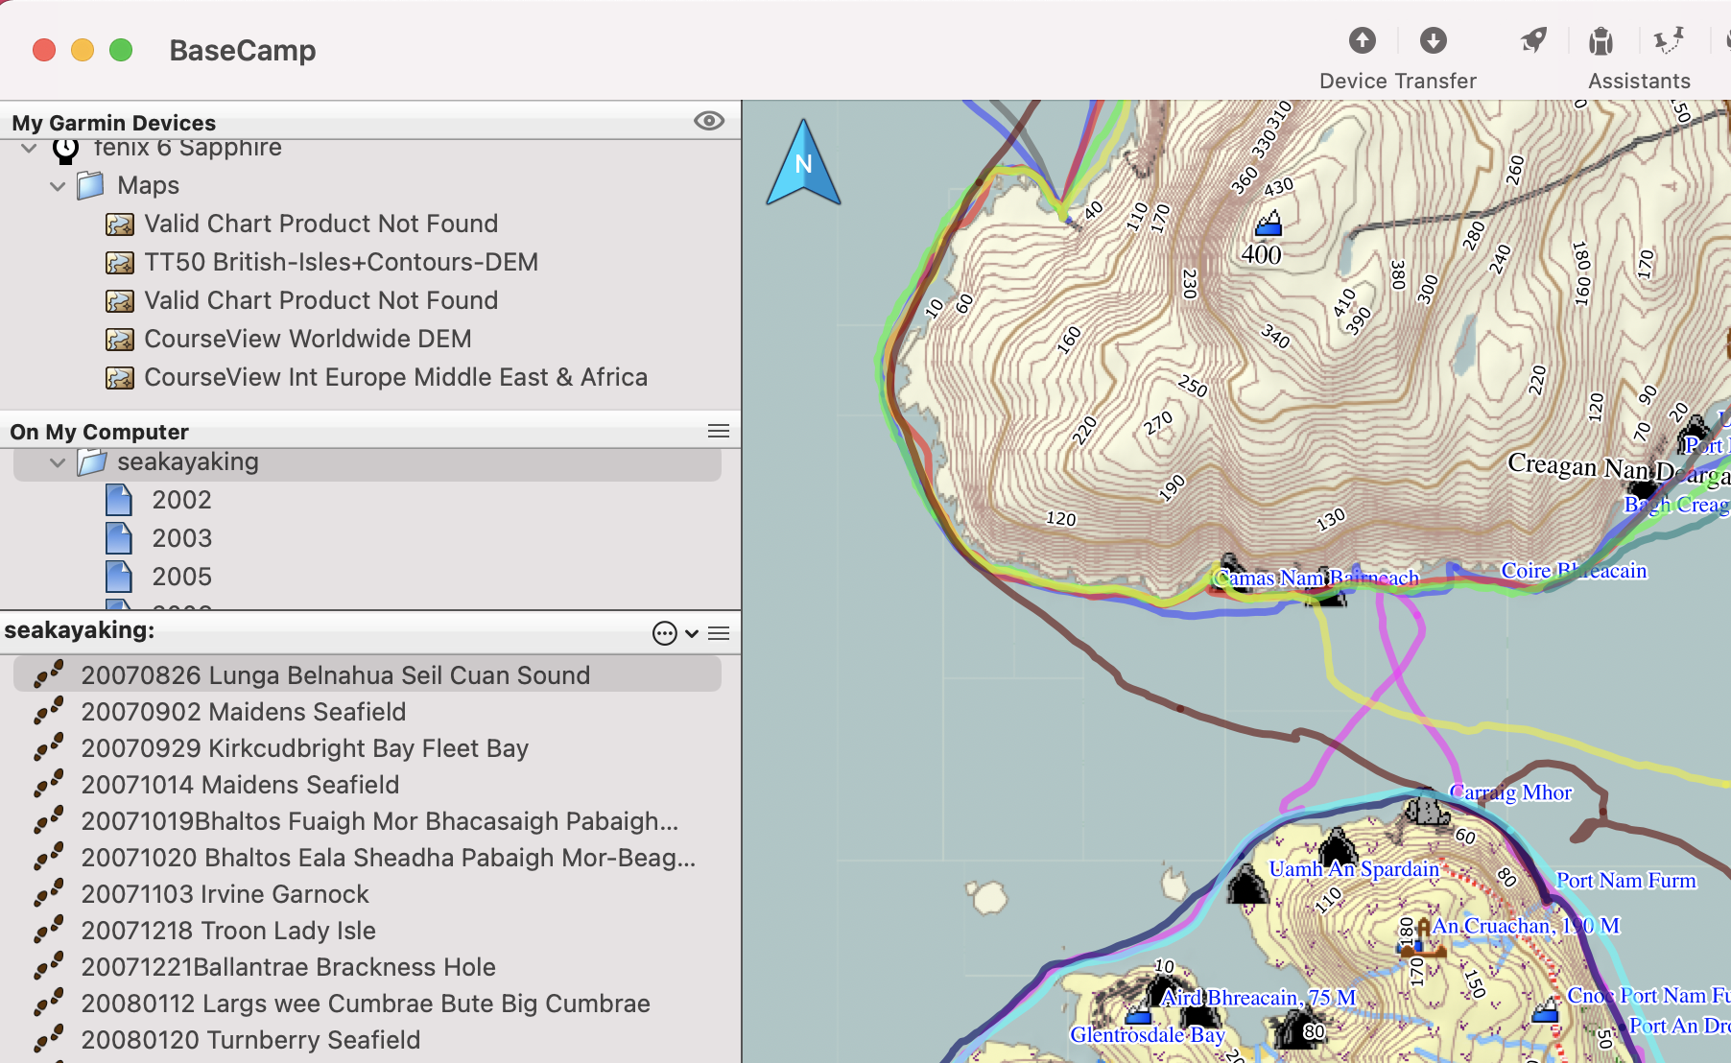Open the Trip Planner backpack icon

(1601, 40)
